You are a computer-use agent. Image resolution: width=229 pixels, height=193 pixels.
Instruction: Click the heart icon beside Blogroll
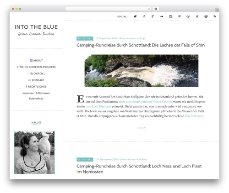(28, 73)
